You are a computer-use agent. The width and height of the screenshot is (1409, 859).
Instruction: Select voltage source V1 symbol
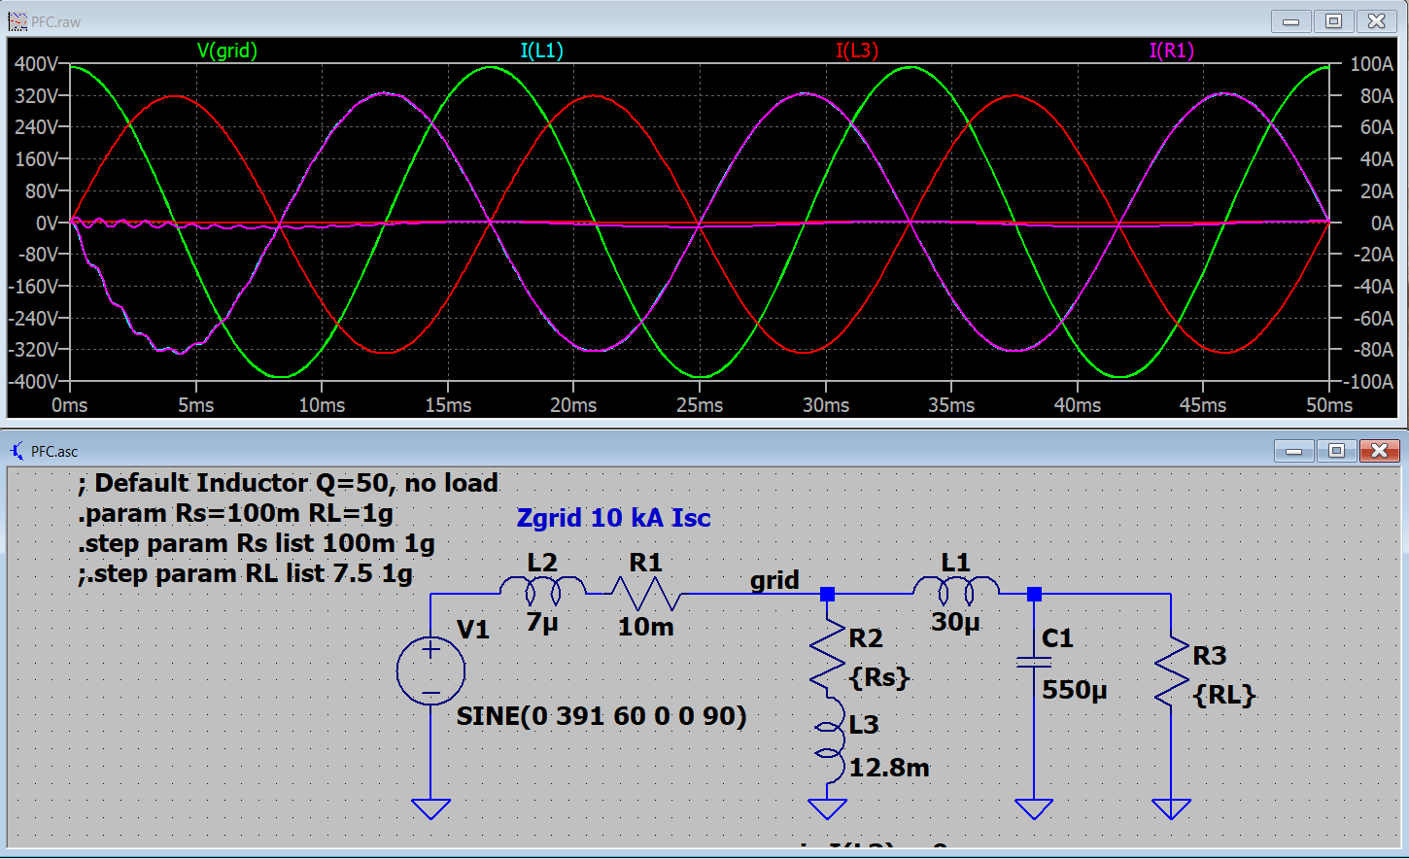point(431,670)
